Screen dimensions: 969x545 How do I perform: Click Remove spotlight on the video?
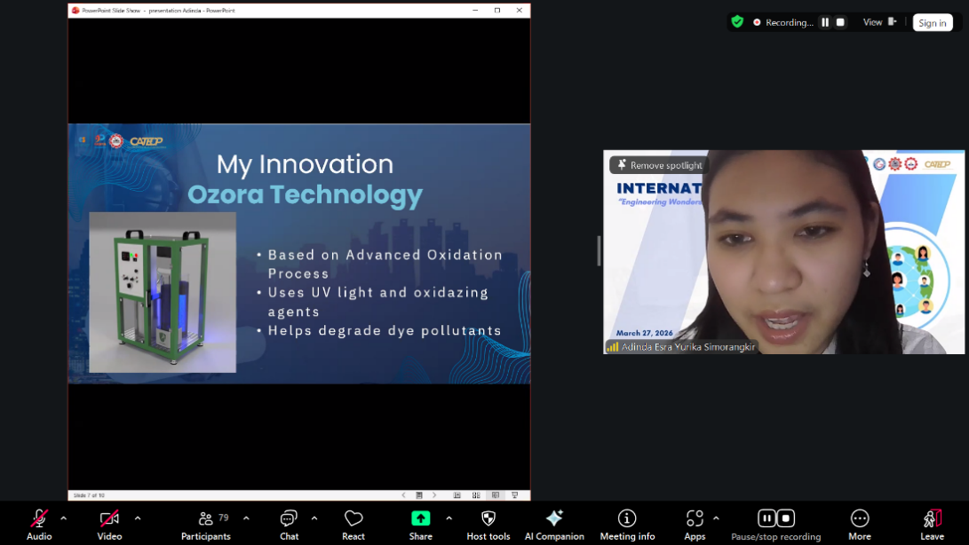pyautogui.click(x=659, y=165)
